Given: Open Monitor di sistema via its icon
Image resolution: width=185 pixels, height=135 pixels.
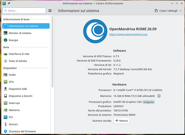Looking at the screenshot, I should click(x=5, y=33).
